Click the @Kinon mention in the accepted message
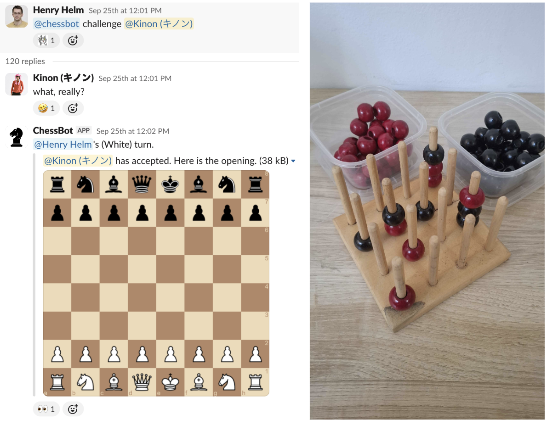Image resolution: width=547 pixels, height=425 pixels. [78, 161]
